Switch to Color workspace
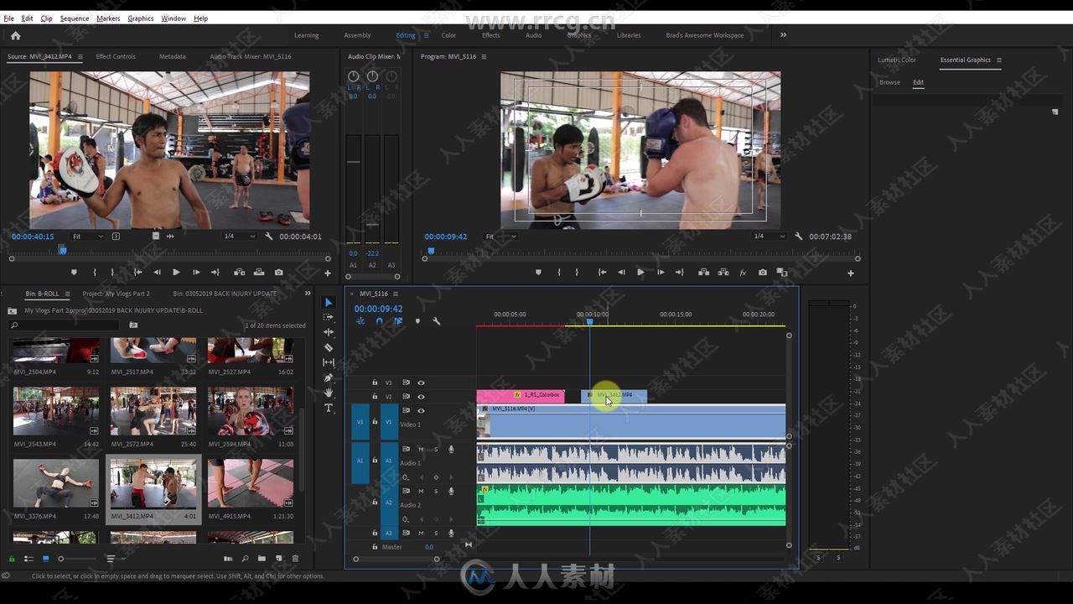This screenshot has height=604, width=1073. [x=448, y=35]
